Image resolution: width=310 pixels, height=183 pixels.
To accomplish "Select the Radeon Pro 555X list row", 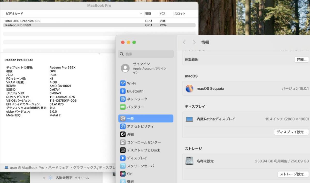I will [99, 25].
